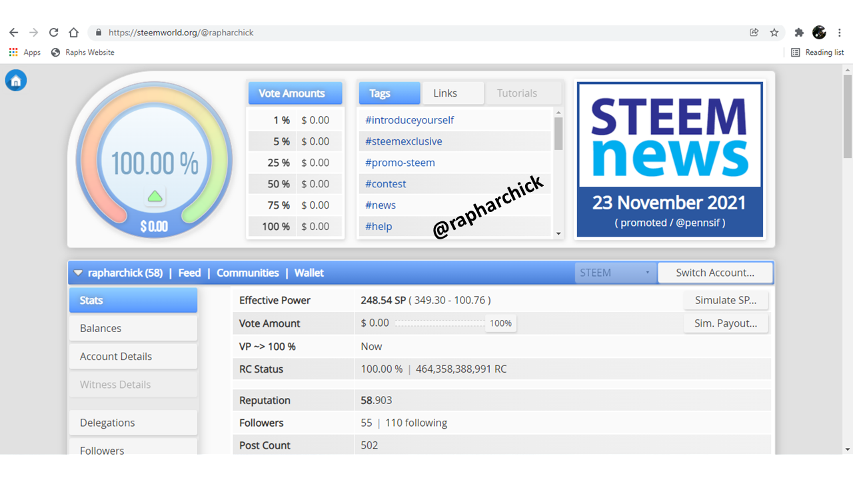Open the Witness Details sidebar tab

[x=133, y=384]
